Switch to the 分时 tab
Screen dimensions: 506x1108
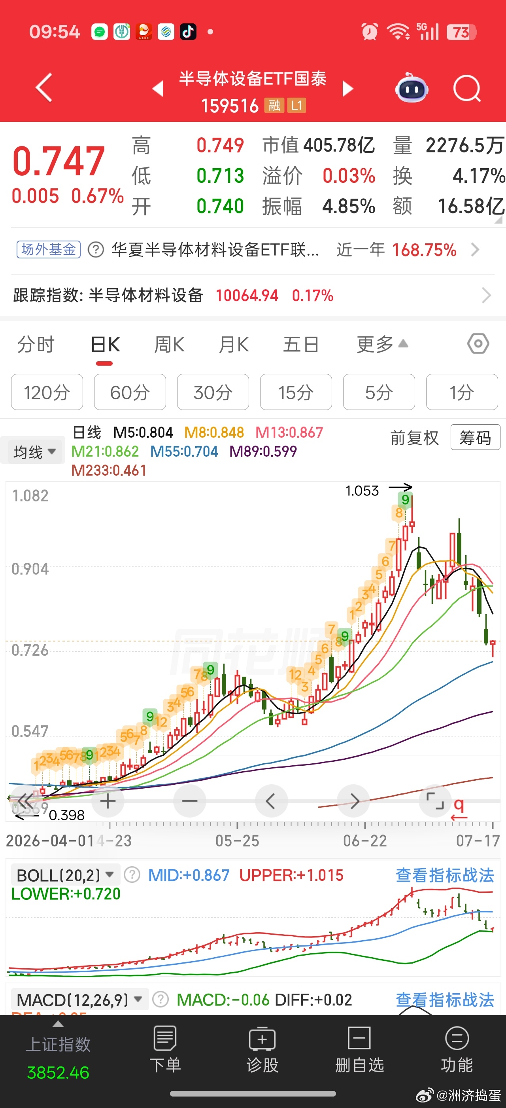36,345
